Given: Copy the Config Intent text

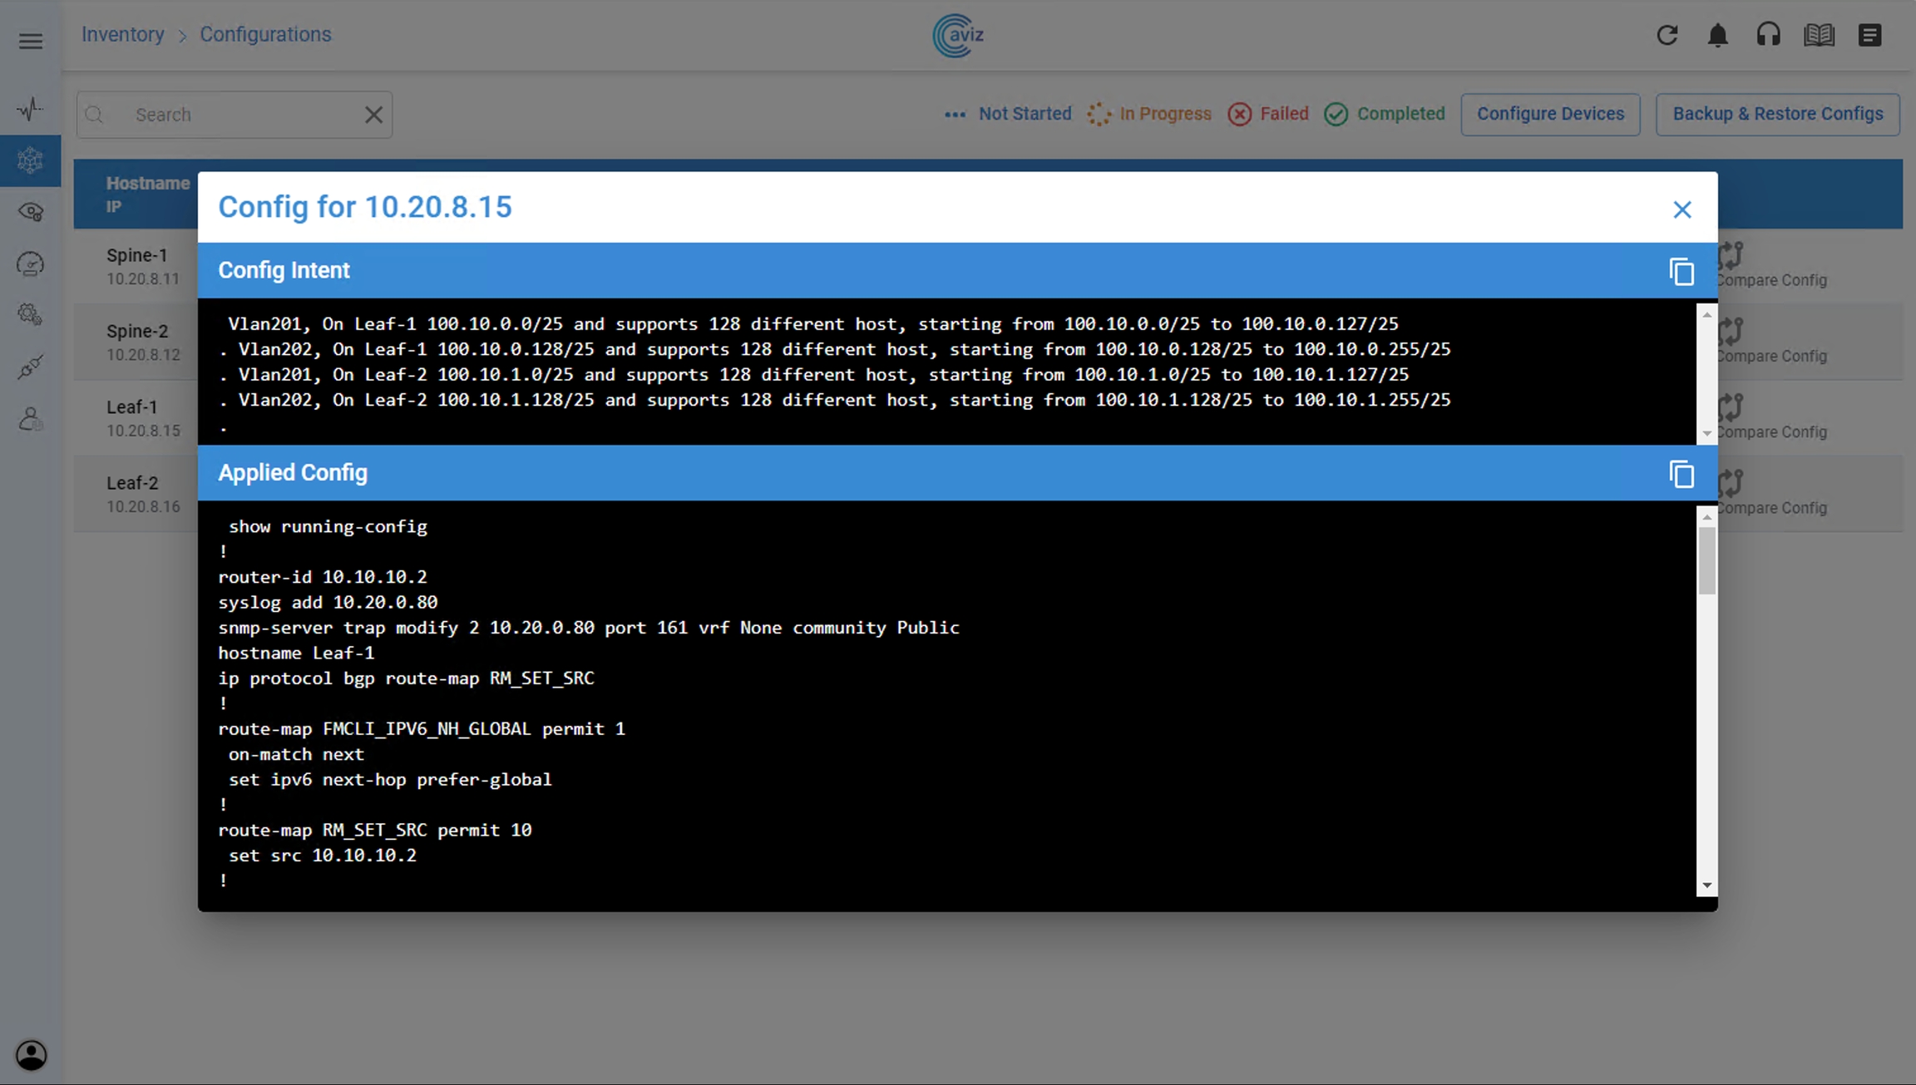Looking at the screenshot, I should click(x=1681, y=272).
